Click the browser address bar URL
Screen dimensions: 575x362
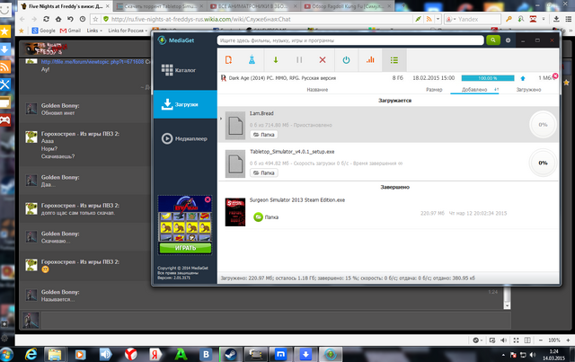tap(200, 19)
